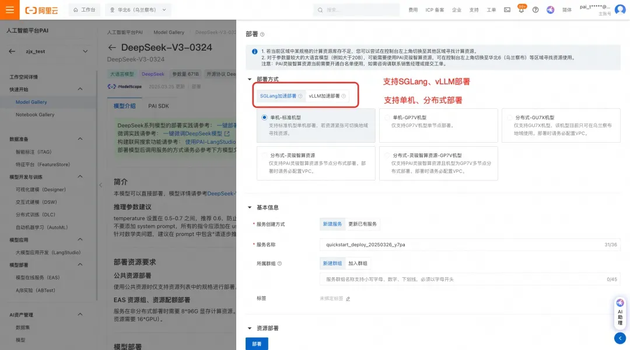Click the help question mark icon in the top bar
This screenshot has height=350, width=630.
535,10
